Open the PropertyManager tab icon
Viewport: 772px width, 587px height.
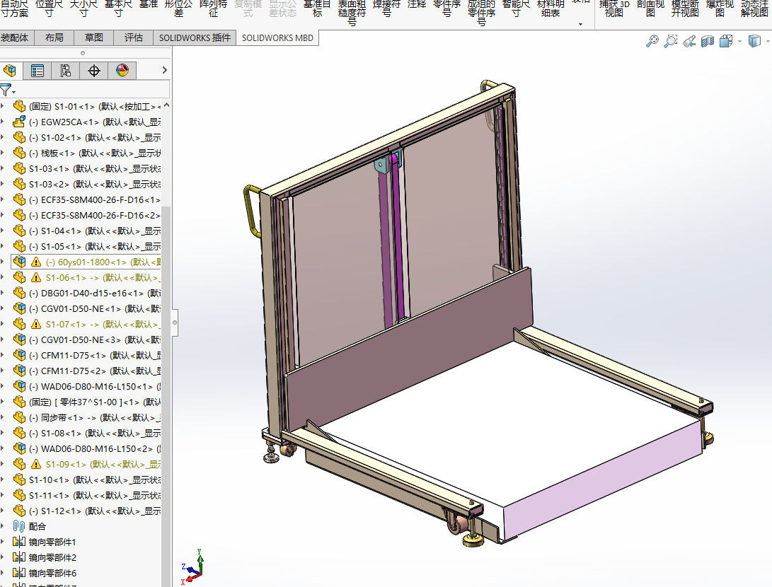[38, 70]
